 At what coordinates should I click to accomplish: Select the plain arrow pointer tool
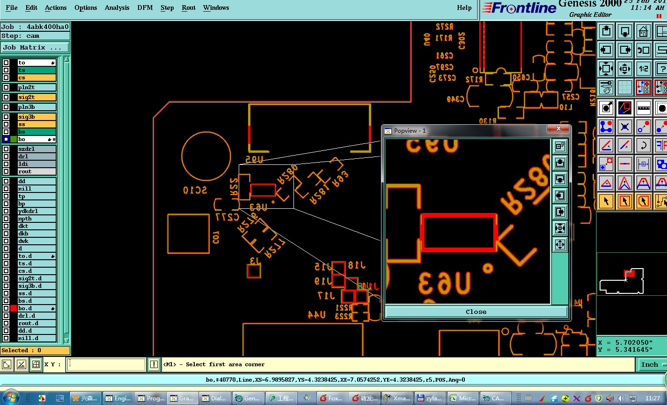(606, 201)
